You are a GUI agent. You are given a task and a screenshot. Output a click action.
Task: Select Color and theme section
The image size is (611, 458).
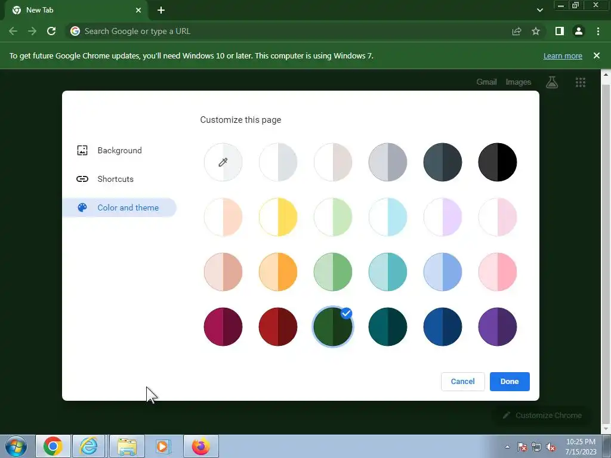pyautogui.click(x=119, y=208)
